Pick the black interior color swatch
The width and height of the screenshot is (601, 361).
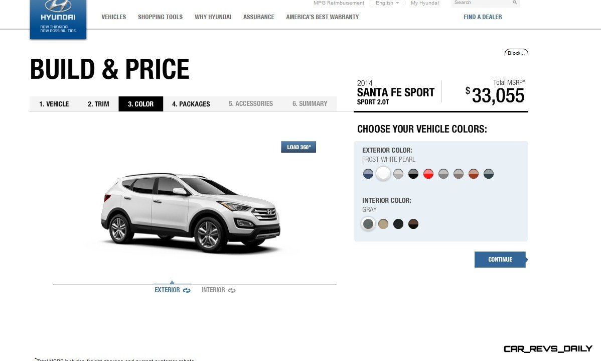398,224
